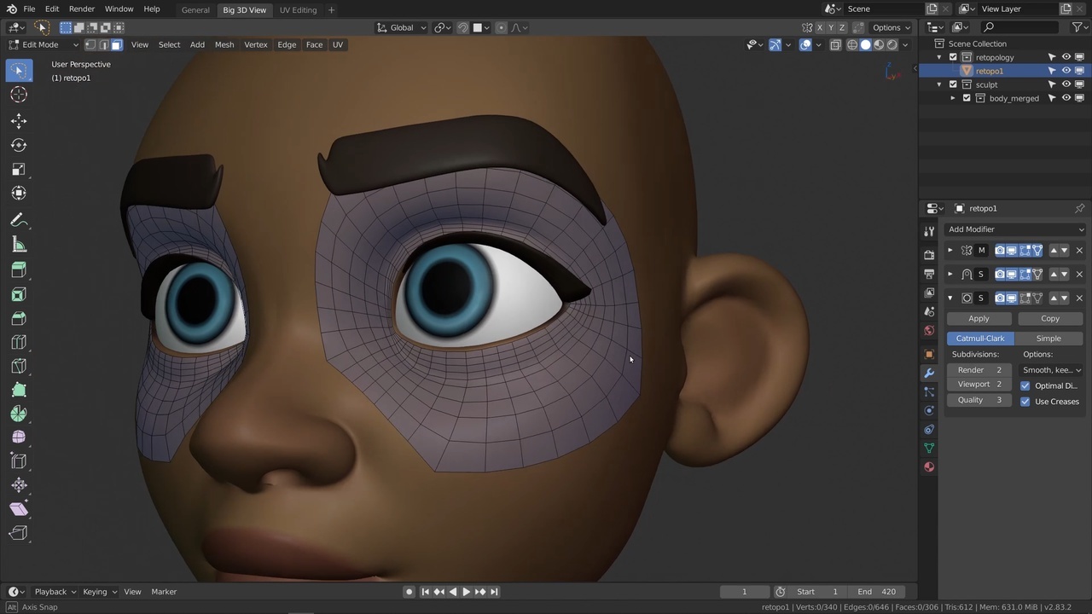Screen dimensions: 1092x614
Task: Expand the body_merged object in the outliner
Action: [x=953, y=97]
